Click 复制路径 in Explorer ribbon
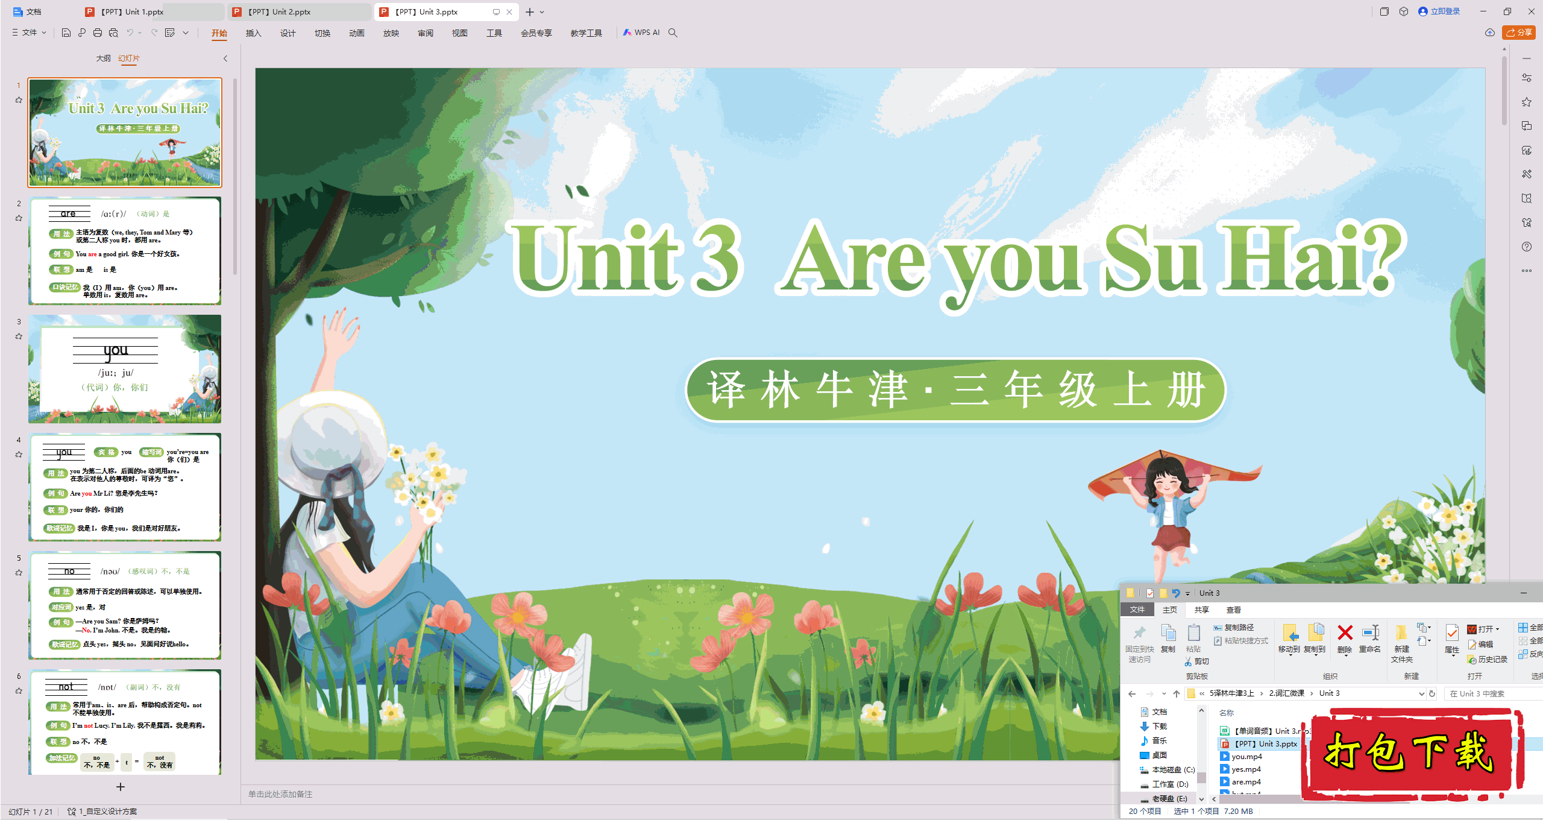 coord(1233,628)
